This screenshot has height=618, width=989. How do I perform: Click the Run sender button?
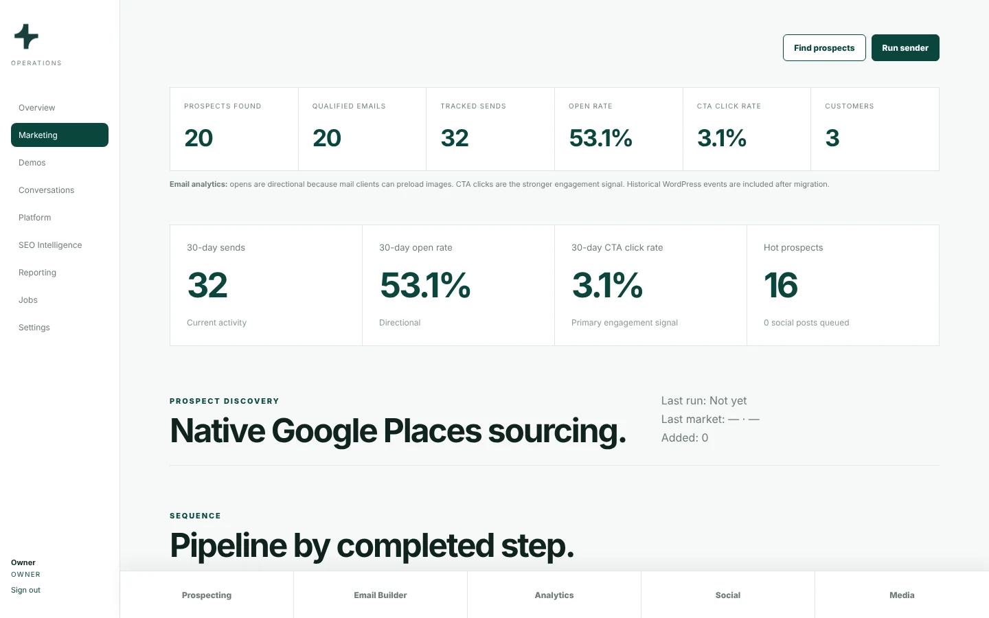pyautogui.click(x=905, y=48)
